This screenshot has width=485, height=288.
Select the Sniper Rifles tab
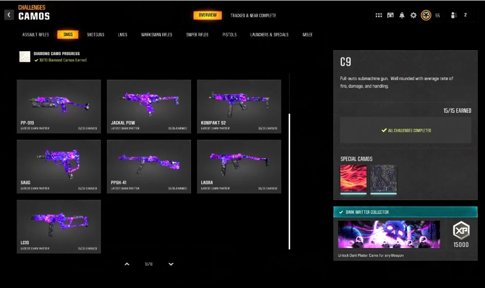pos(197,35)
